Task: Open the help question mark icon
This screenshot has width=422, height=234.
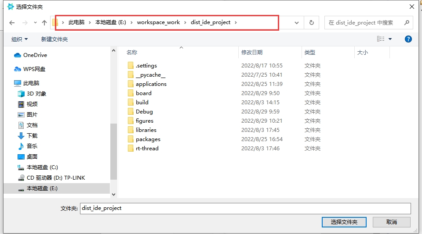Action: (408, 39)
